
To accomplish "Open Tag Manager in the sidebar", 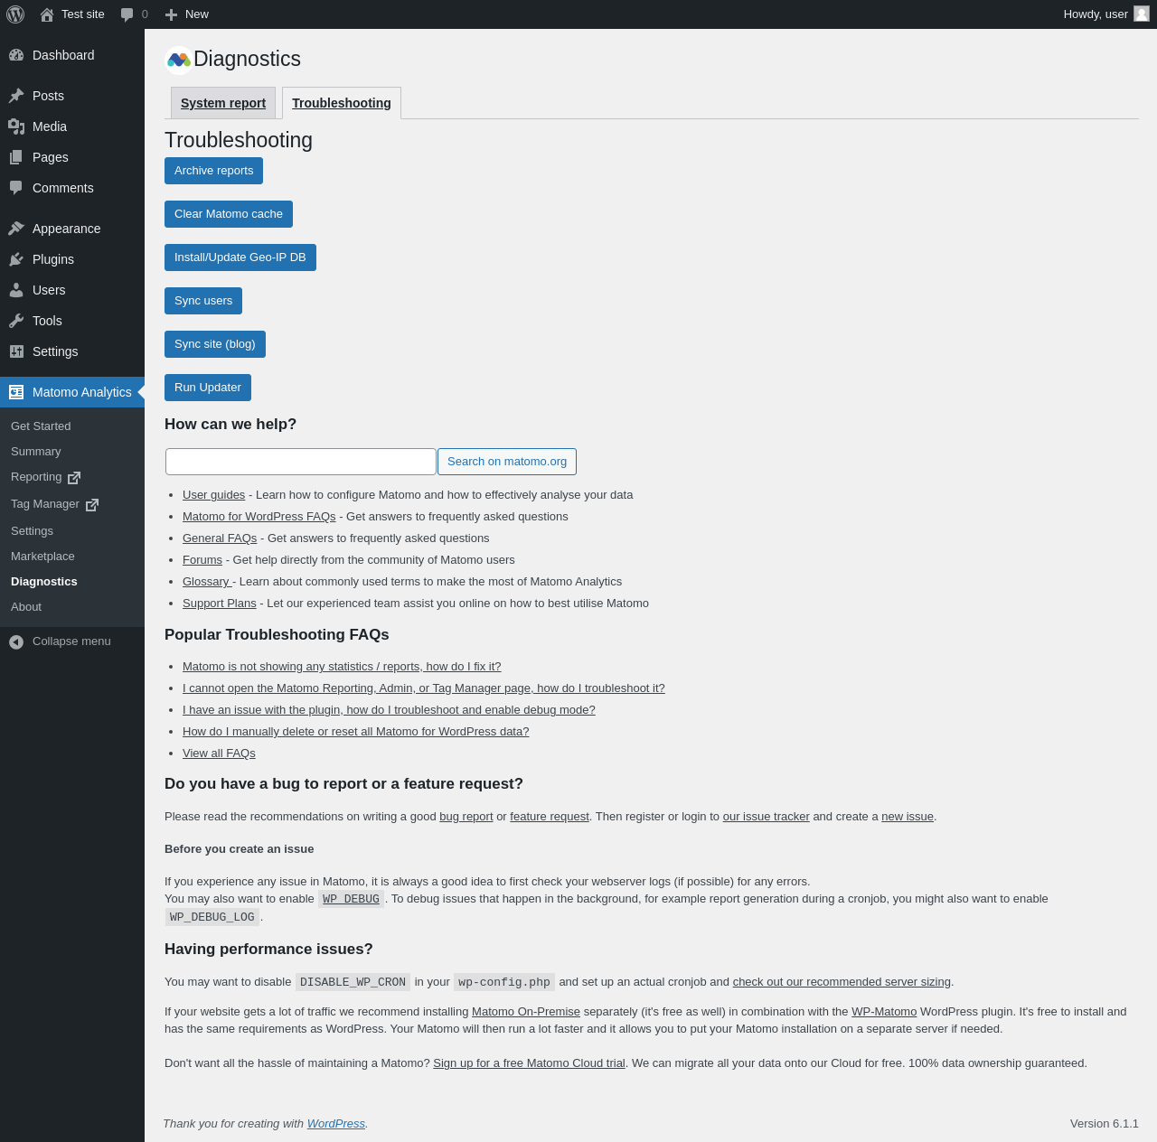I will [x=54, y=504].
